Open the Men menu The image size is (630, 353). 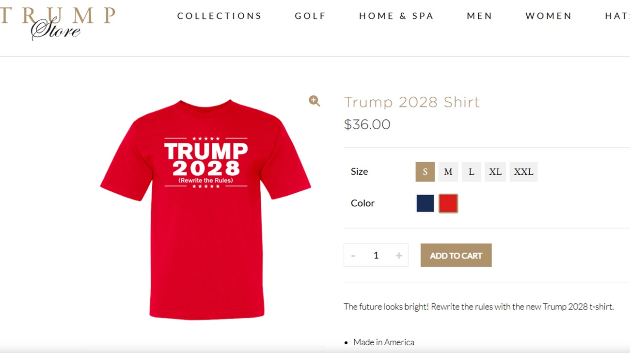480,16
